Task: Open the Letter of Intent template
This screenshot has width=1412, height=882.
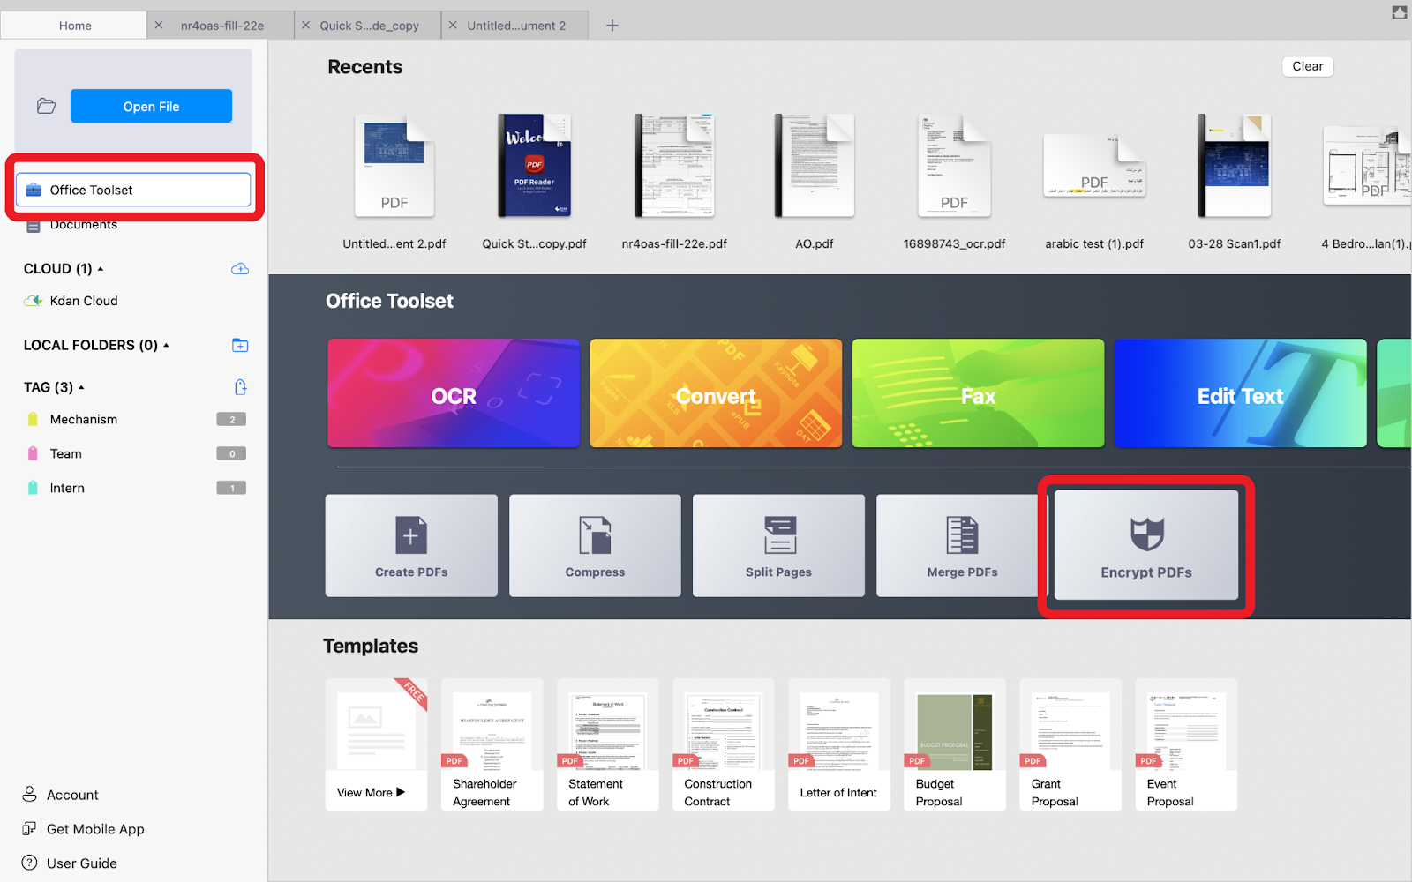Action: coord(838,744)
